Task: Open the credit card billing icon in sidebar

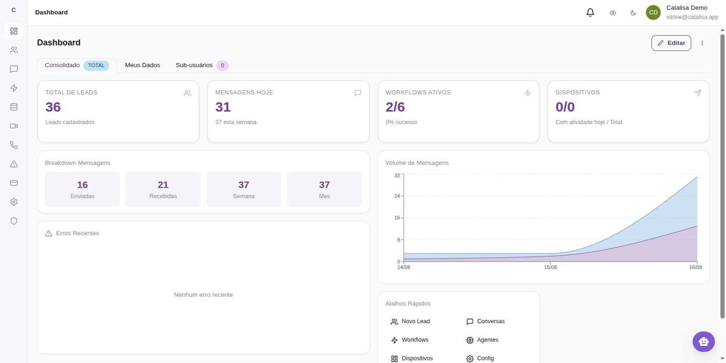Action: coord(14,183)
